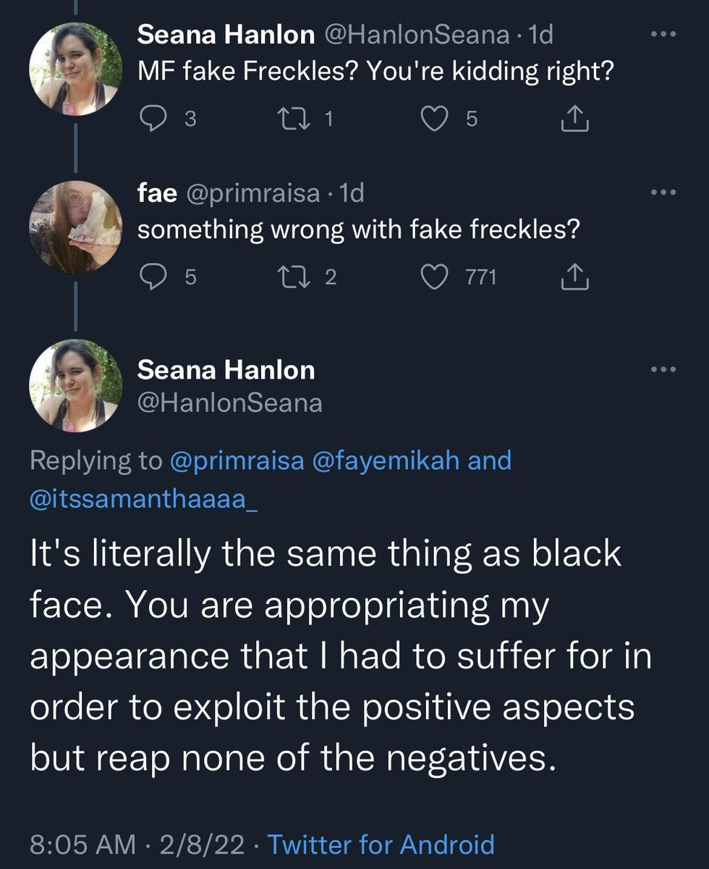Open the @primraisa mention link
Viewport: 709px width, 869px height.
pos(237,460)
